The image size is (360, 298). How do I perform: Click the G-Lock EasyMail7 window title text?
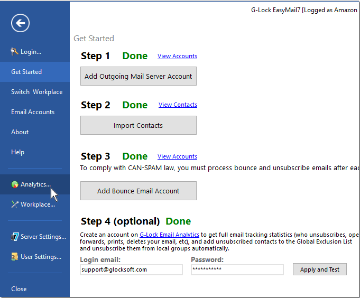tap(304, 10)
